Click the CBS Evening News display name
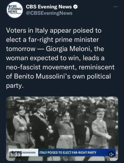Viewport: 124px width, 163px height. (49, 7)
